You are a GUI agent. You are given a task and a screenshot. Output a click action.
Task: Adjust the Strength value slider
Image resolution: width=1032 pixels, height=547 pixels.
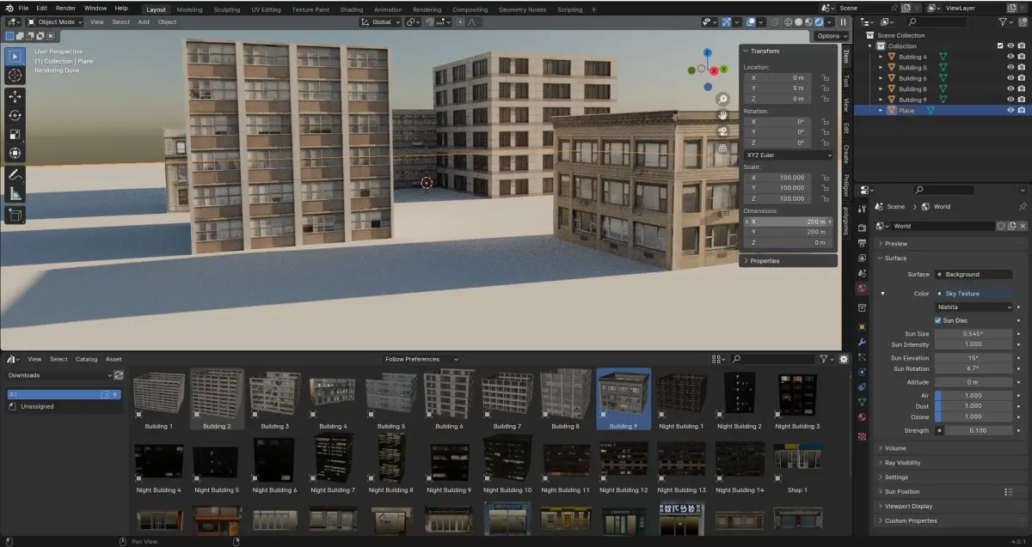[974, 430]
